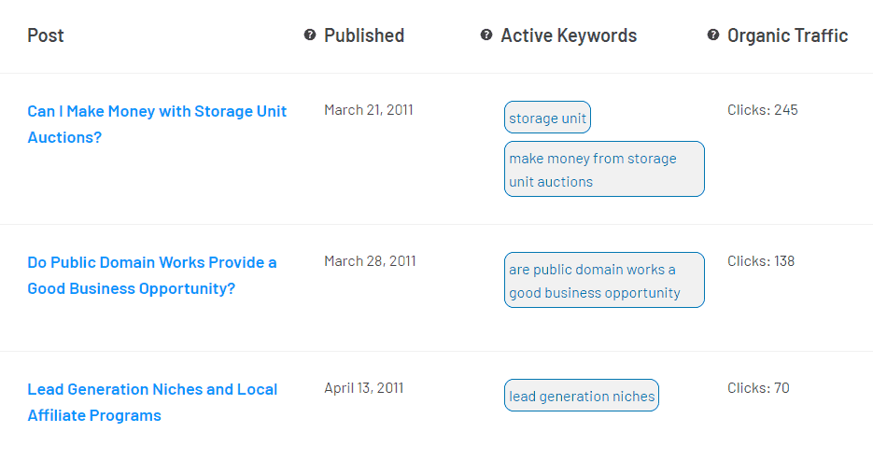Click help icon beside Active Keywords header
This screenshot has width=873, height=460.
[x=486, y=35]
